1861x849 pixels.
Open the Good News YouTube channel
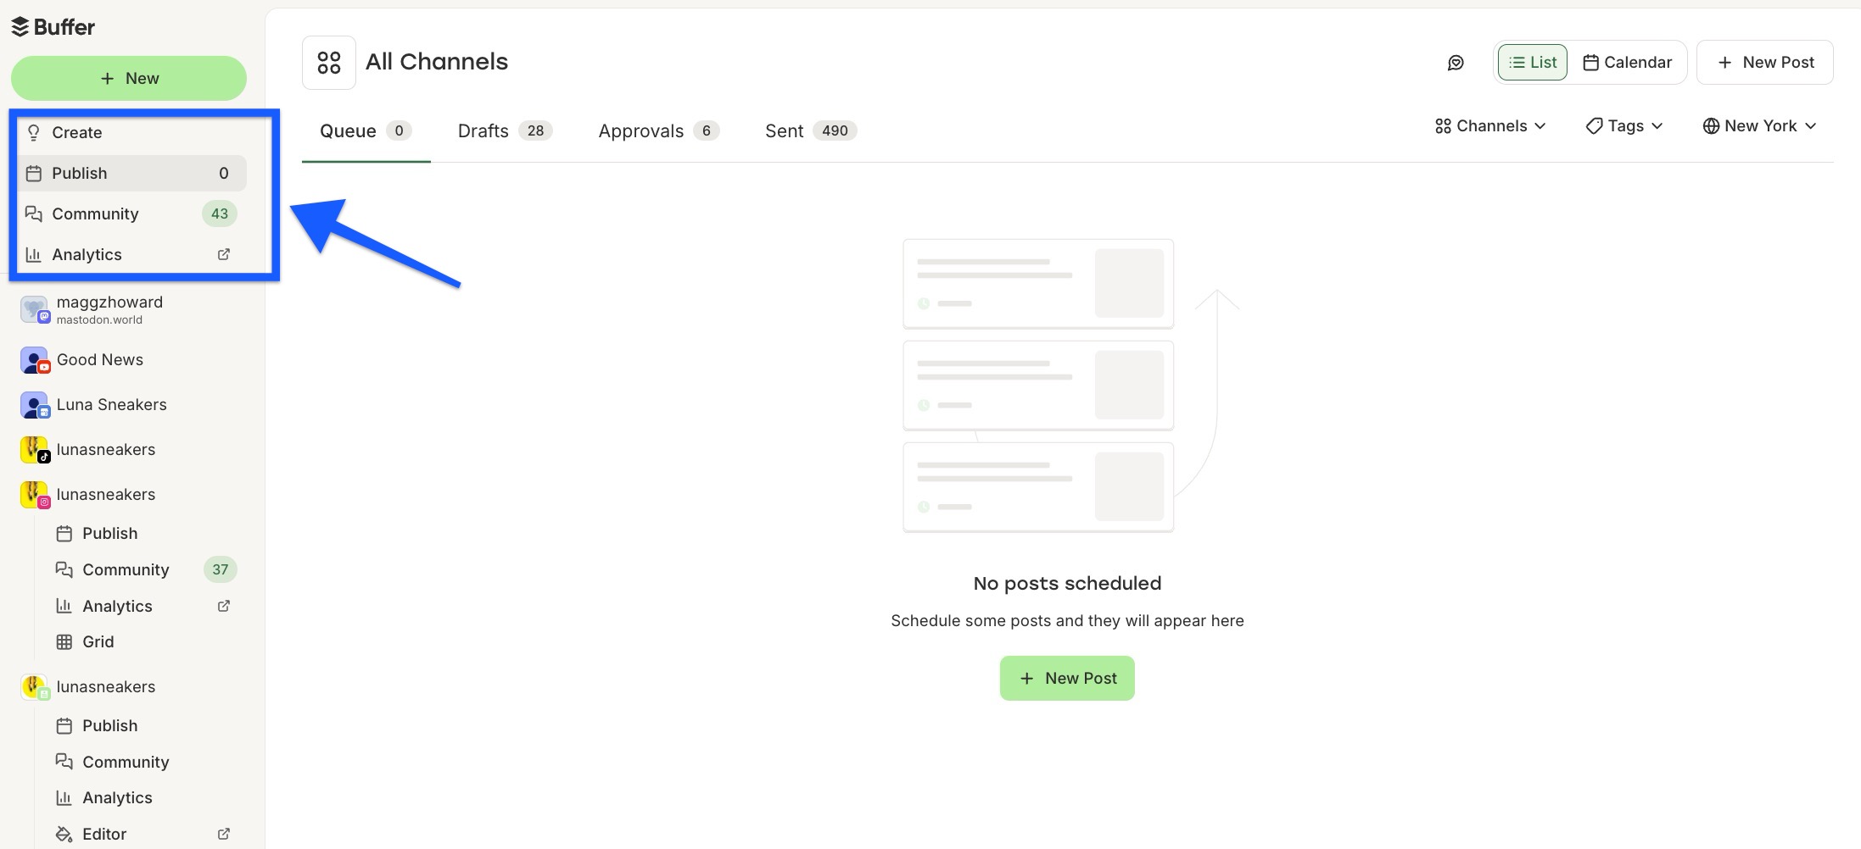pos(99,359)
